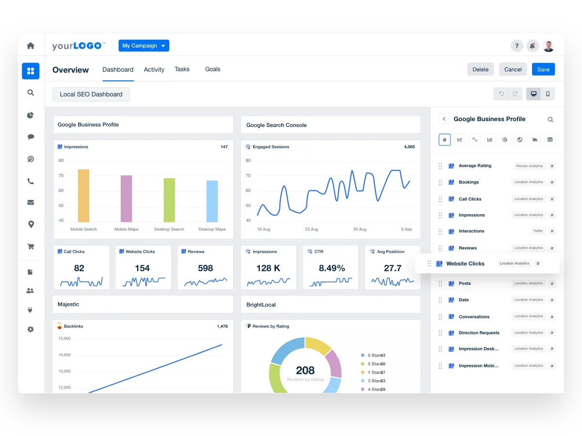This screenshot has height=436, width=582.
Task: Switch to the Activity tab
Action: click(154, 70)
